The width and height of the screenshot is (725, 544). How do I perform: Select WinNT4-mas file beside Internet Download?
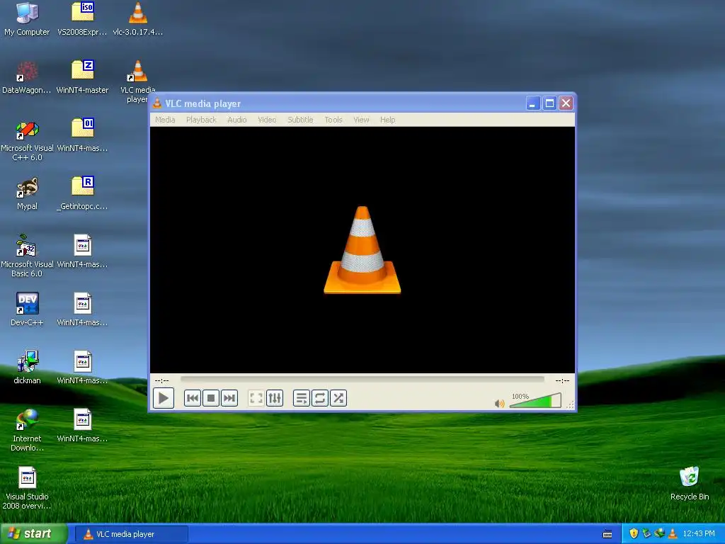(82, 426)
